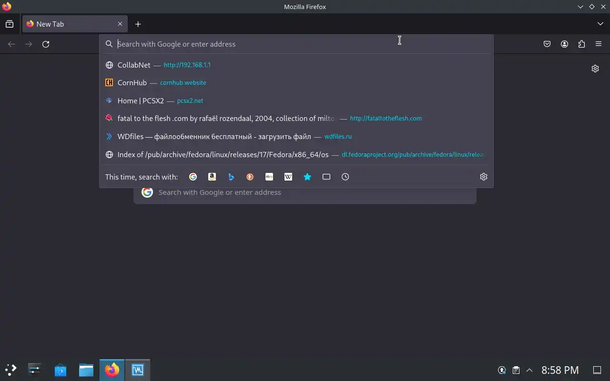Go forward one page

[x=29, y=44]
